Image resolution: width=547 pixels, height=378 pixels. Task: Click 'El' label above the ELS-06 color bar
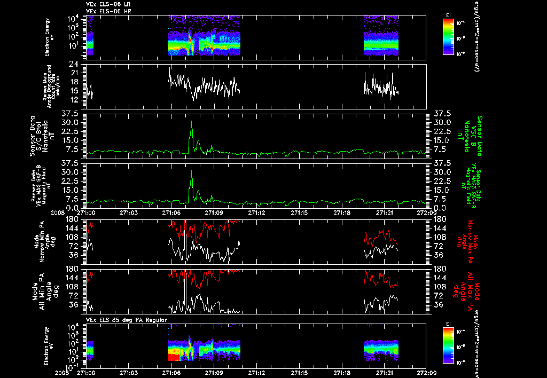(x=448, y=15)
